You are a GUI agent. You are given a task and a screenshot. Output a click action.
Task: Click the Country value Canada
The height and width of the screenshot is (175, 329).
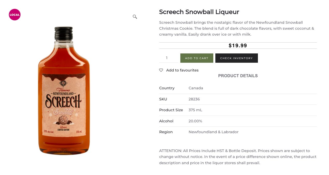196,88
